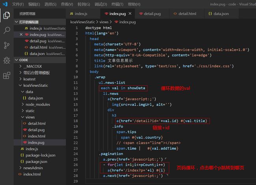
Task: Click views in the breadcrumb
Action: (104, 22)
